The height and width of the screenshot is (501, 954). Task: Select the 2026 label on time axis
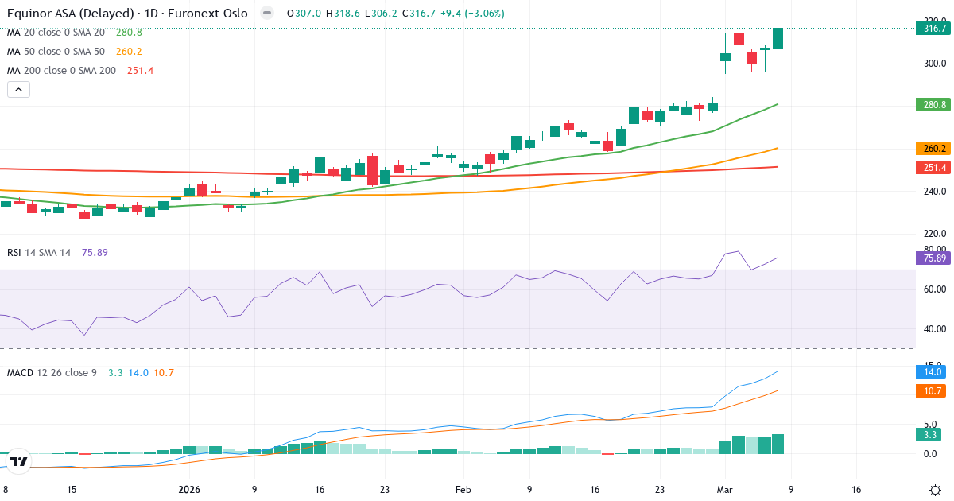[189, 490]
